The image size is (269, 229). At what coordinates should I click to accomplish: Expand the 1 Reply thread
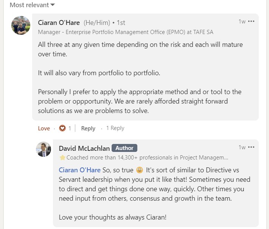[115, 128]
